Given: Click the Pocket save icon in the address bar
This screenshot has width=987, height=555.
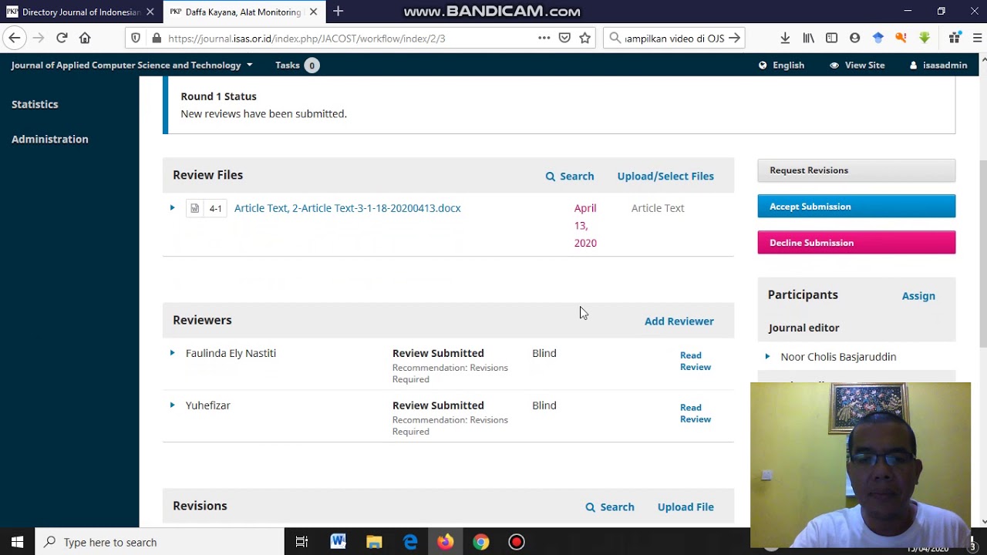Looking at the screenshot, I should coord(564,38).
